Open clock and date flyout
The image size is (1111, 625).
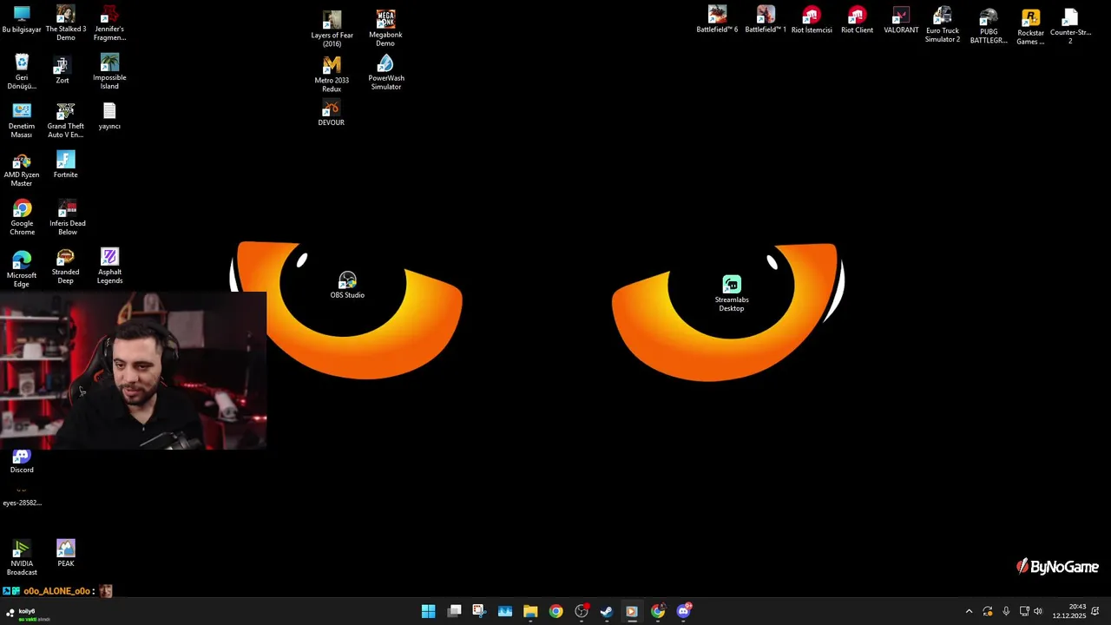pos(1069,611)
